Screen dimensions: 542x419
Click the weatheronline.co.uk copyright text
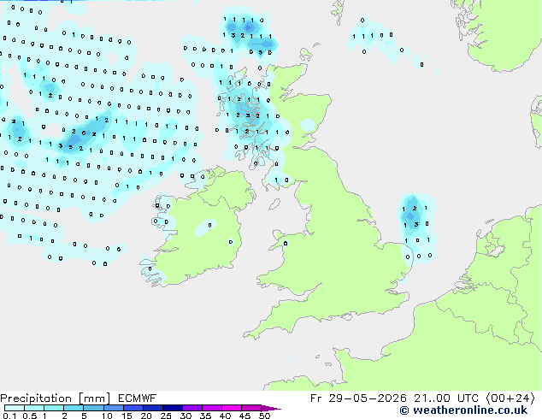click(x=463, y=410)
